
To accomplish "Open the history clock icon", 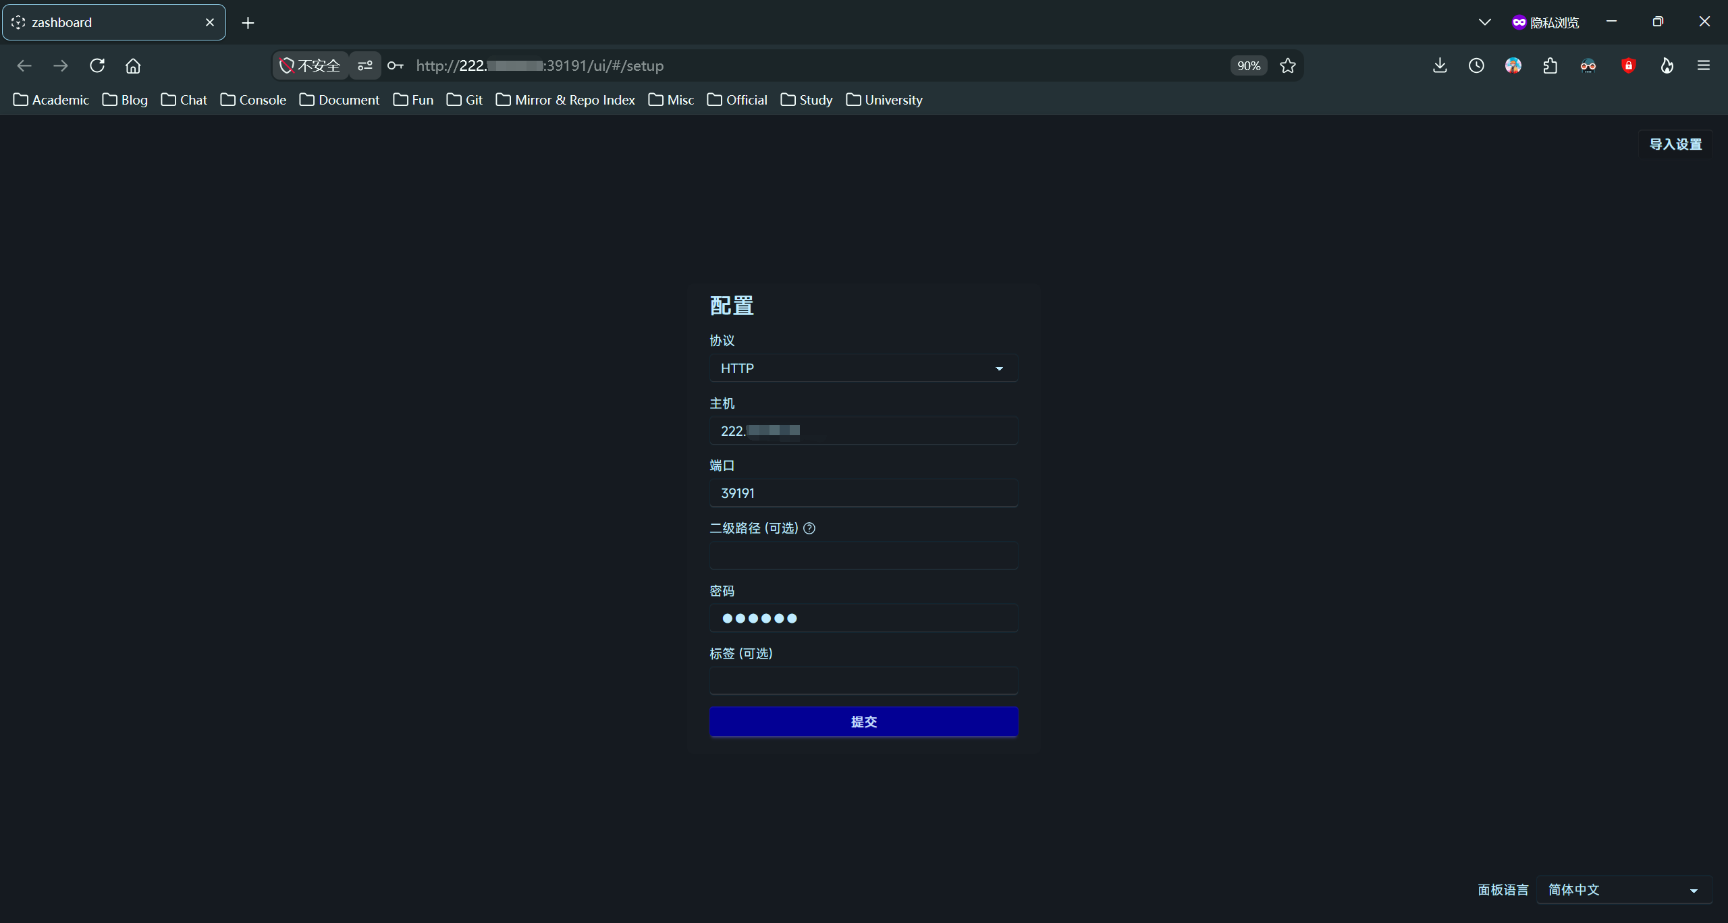I will (1476, 65).
